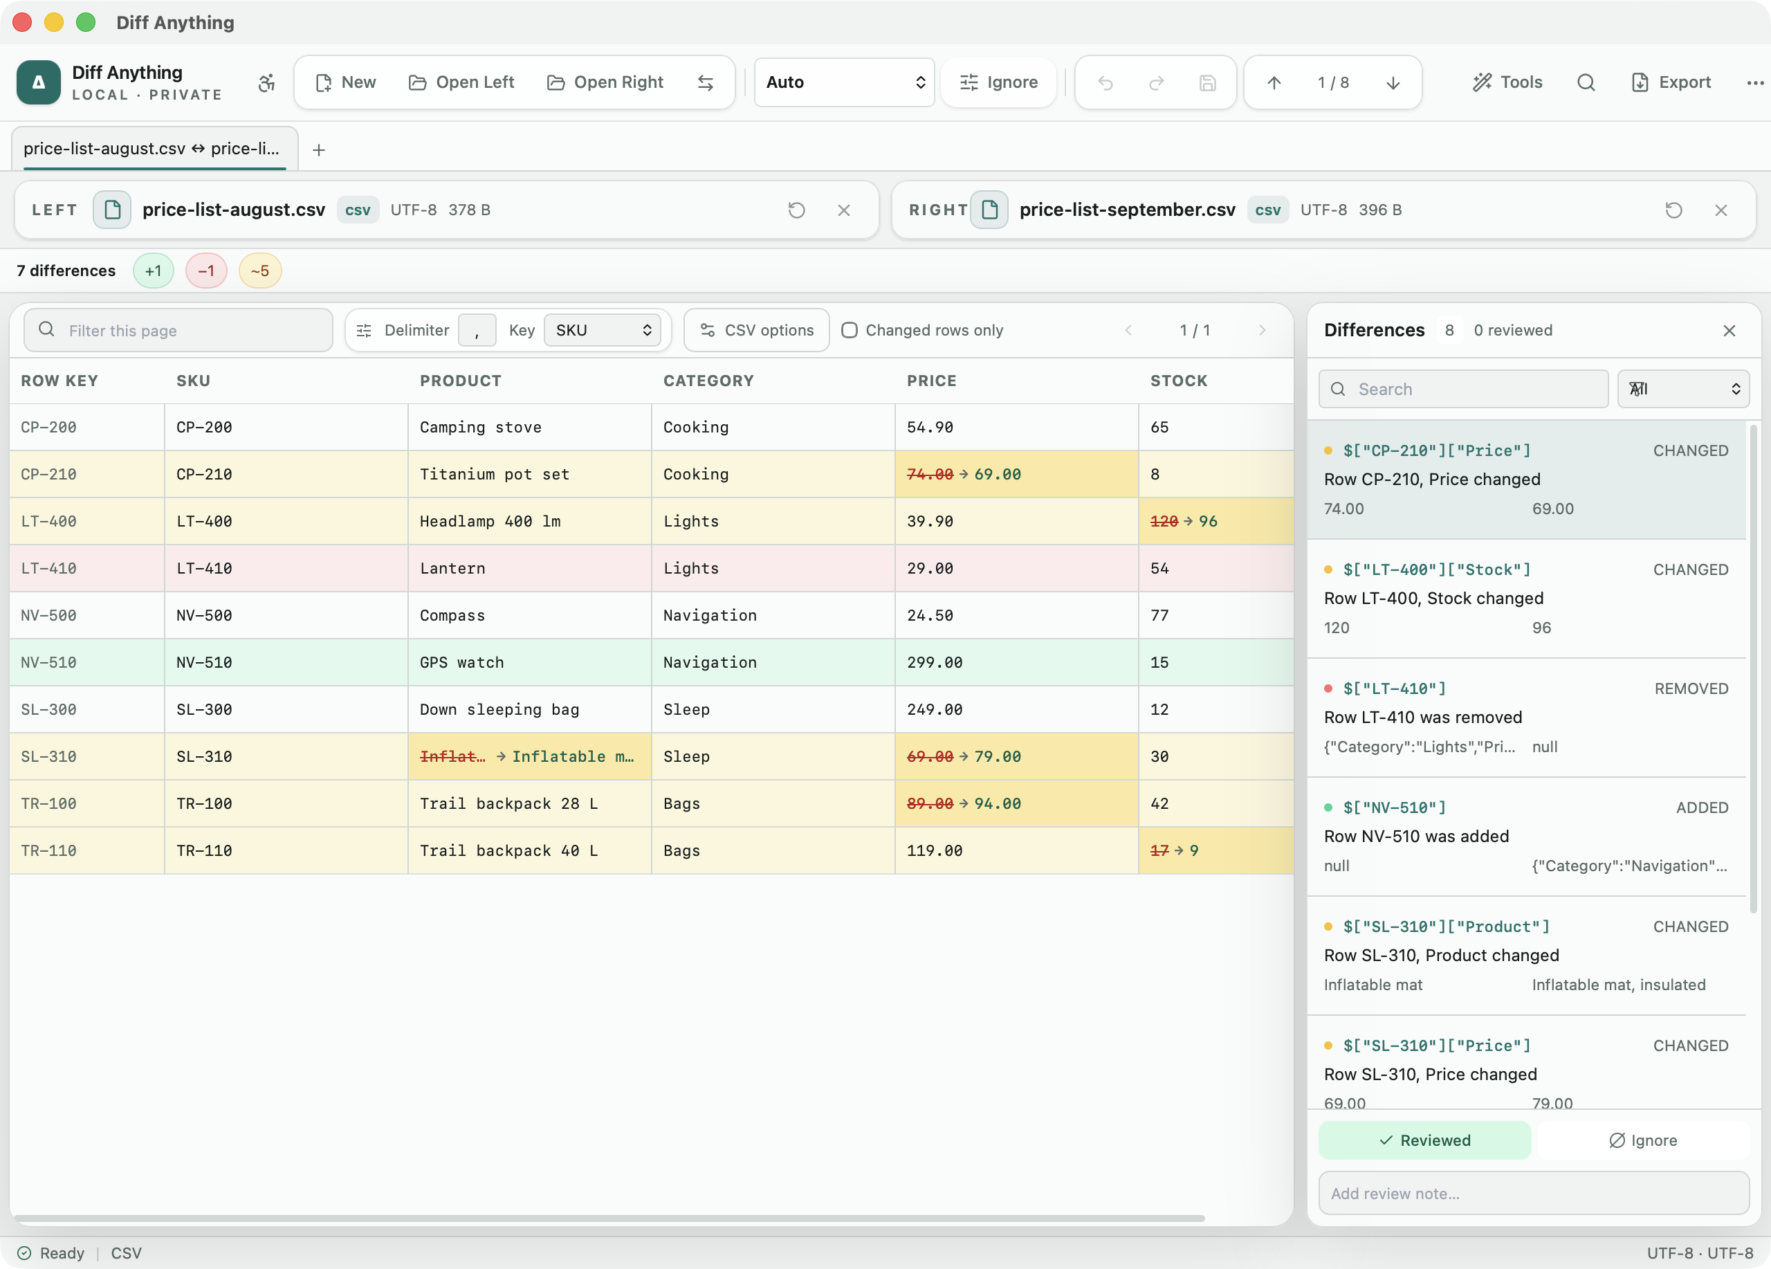Click the Add review note field

pyautogui.click(x=1534, y=1194)
